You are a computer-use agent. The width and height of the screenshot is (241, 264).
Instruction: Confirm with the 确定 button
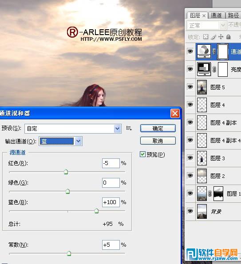[158, 129]
